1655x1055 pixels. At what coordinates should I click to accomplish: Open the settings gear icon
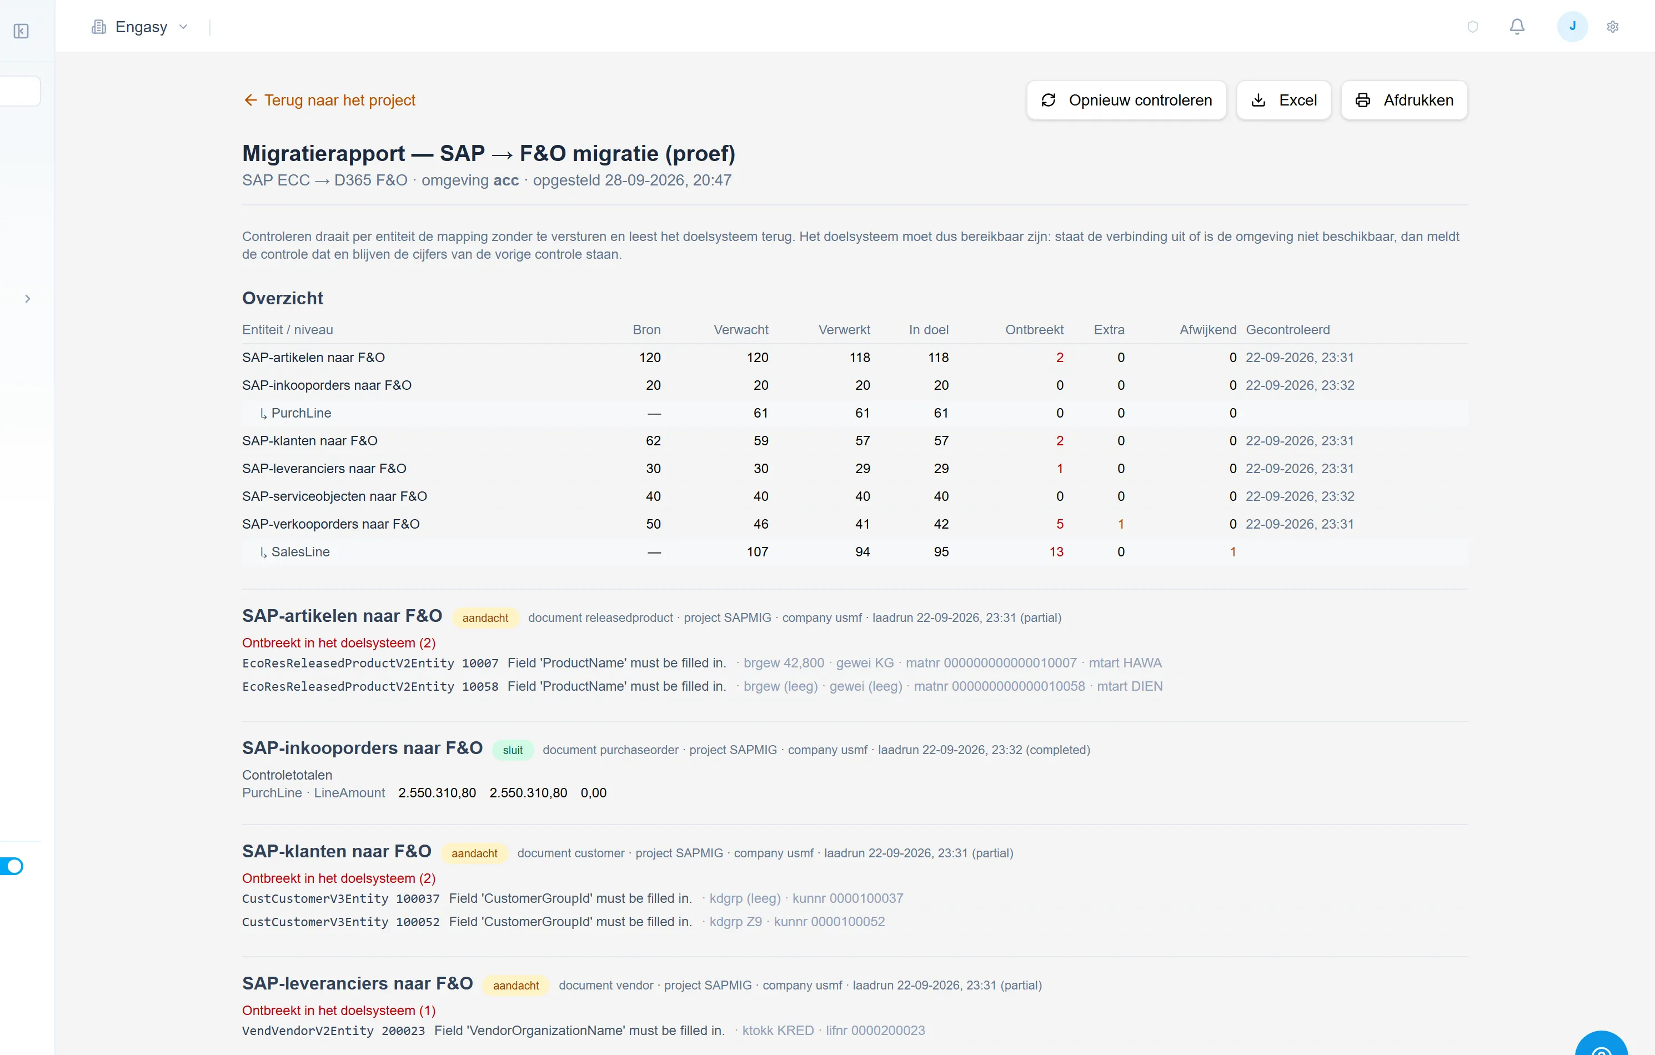[1612, 27]
